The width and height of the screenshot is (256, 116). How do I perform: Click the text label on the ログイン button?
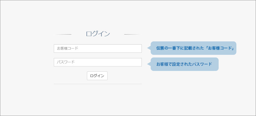[x=97, y=76]
